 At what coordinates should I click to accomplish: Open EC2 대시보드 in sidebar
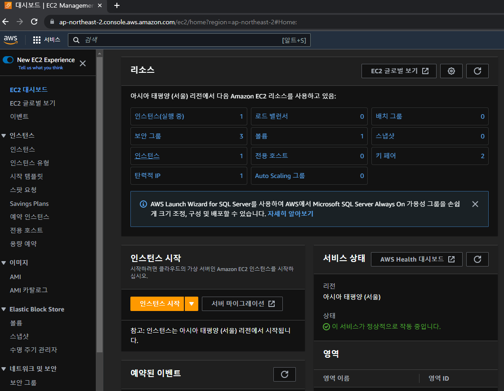click(29, 89)
